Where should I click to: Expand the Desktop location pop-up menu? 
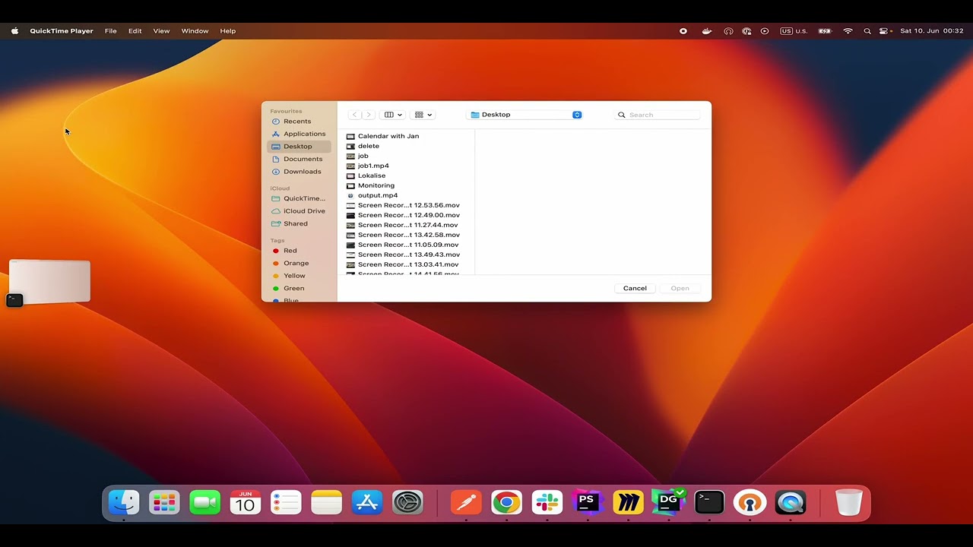(525, 115)
